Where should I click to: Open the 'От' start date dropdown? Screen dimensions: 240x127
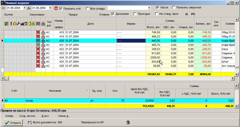pos(24,8)
